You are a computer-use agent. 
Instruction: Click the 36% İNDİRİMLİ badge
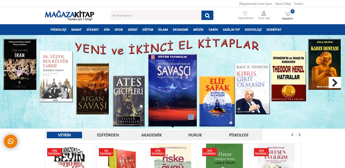(210, 152)
